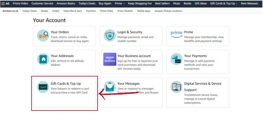Open the Login & Security card title
The height and width of the screenshot is (117, 263).
coord(130,32)
